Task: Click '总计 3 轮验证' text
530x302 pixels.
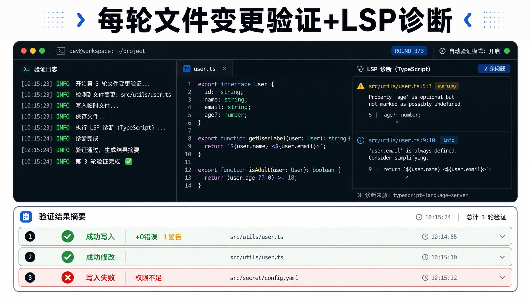Action: [x=486, y=217]
